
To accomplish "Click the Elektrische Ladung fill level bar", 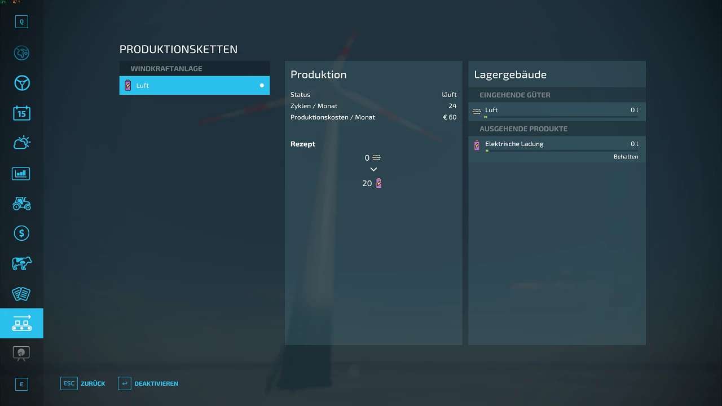I will point(561,151).
